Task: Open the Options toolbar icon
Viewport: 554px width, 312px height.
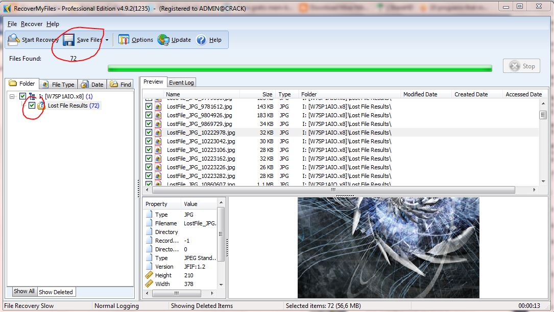Action: coord(123,40)
